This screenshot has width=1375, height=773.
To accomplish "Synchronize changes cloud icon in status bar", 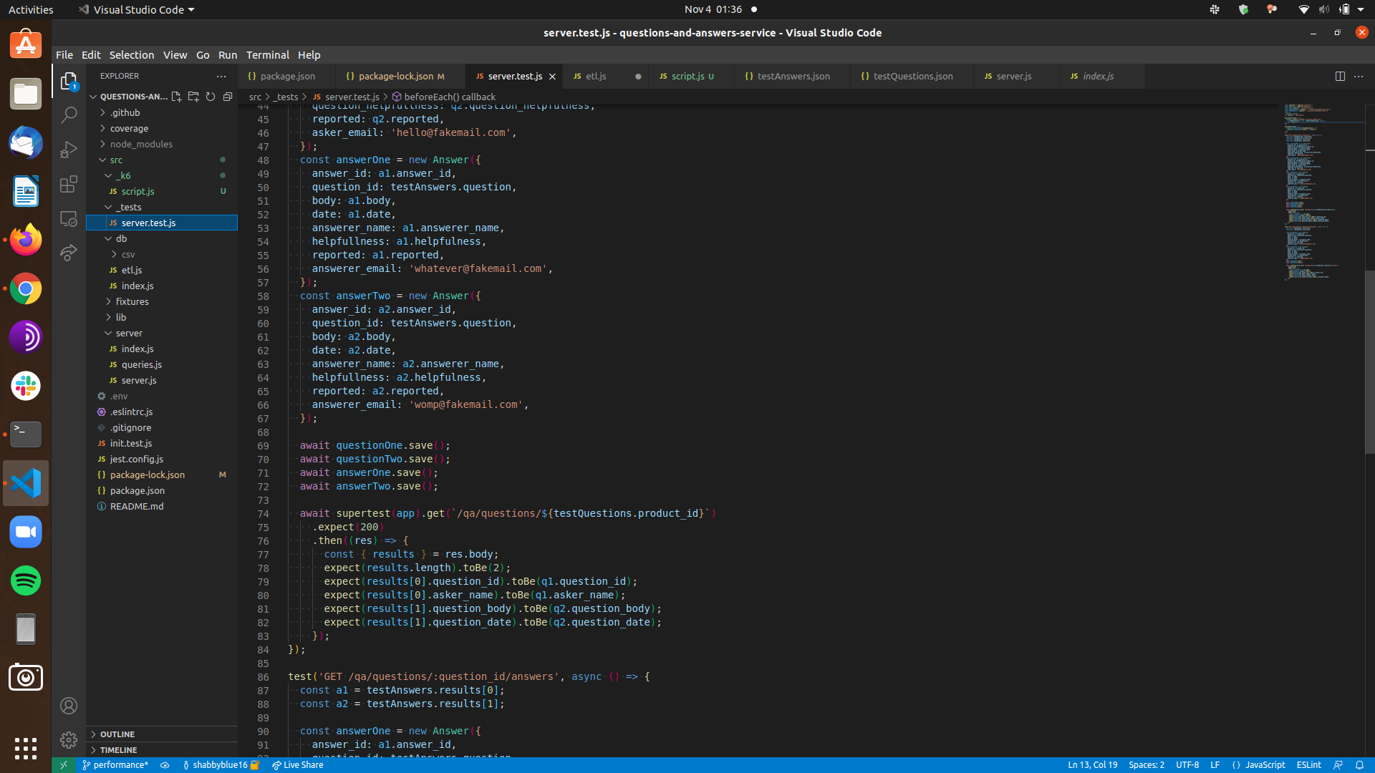I will click(x=165, y=765).
